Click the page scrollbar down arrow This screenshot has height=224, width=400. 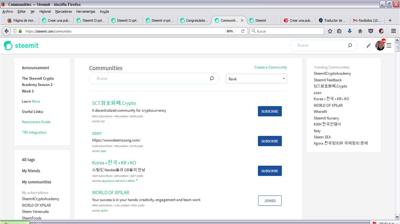pyautogui.click(x=397, y=217)
